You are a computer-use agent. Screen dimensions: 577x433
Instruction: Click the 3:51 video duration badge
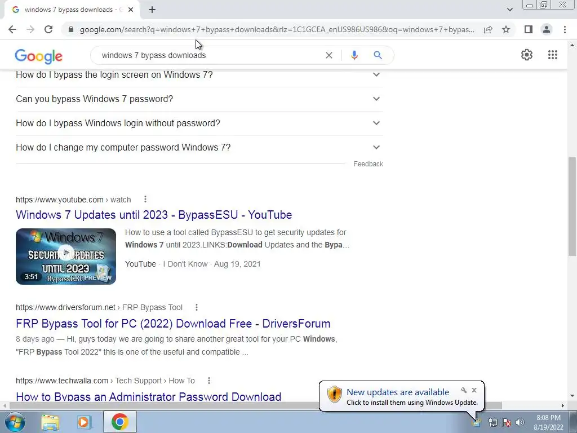[32, 276]
